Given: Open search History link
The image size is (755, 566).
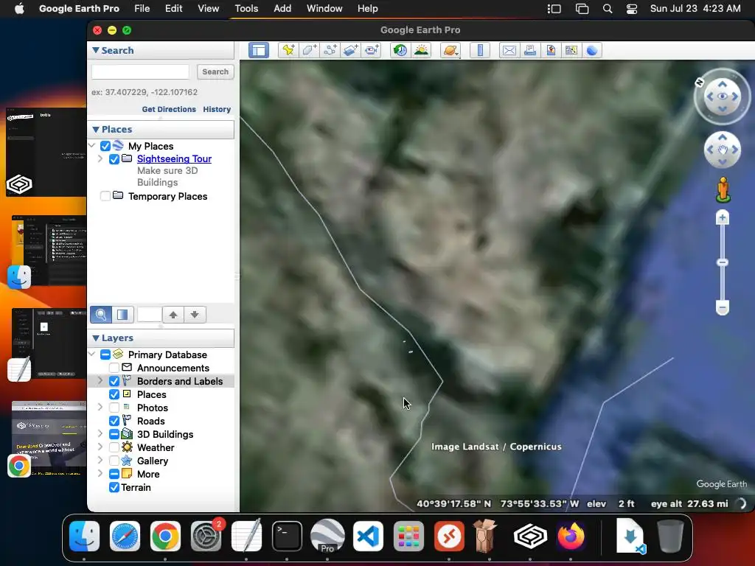Looking at the screenshot, I should [x=218, y=109].
